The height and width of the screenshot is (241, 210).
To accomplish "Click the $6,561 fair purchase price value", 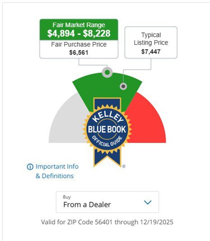I will pos(78,52).
